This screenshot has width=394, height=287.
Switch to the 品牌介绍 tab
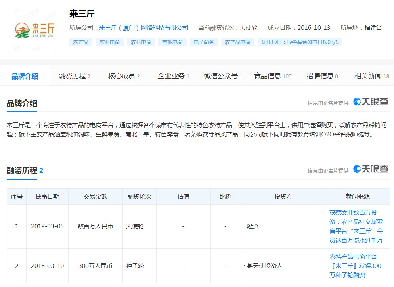[x=25, y=76]
